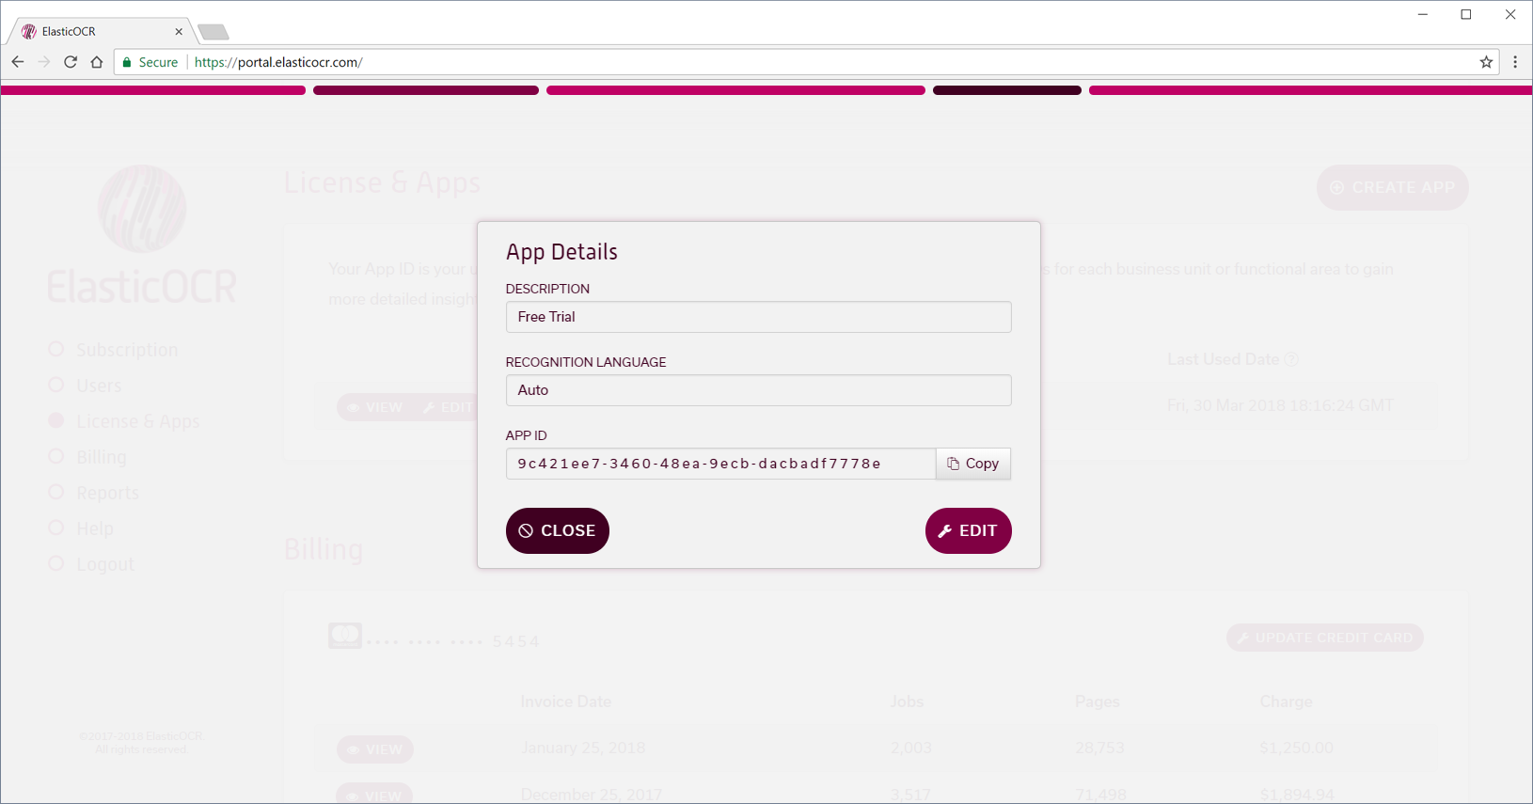The width and height of the screenshot is (1533, 804).
Task: Click the App ID text field
Action: point(720,464)
